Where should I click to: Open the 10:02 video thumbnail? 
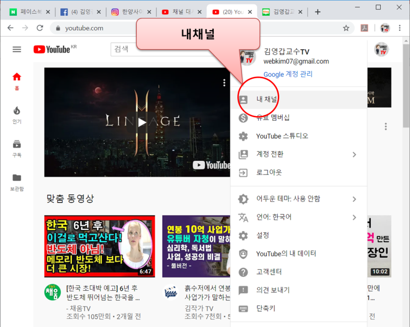(379, 246)
